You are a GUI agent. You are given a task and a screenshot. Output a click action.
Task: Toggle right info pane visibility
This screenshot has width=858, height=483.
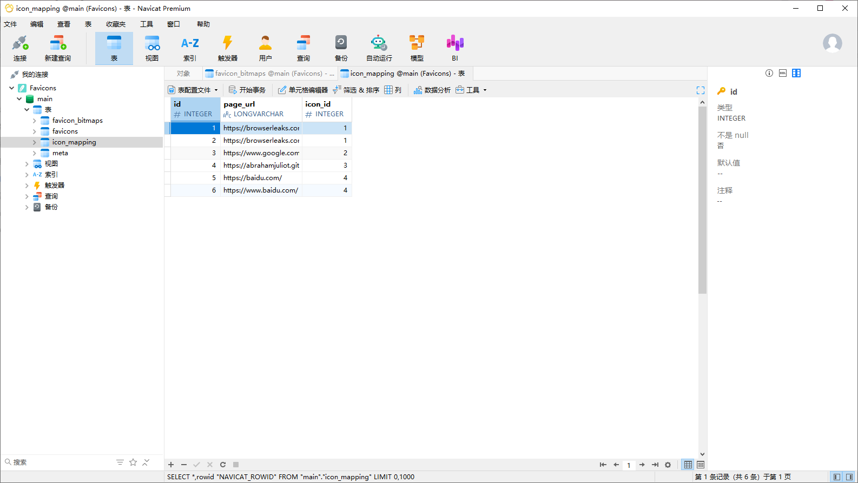point(849,477)
